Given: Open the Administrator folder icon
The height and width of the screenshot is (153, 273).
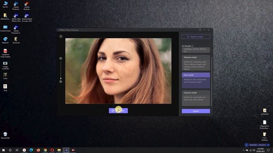Looking at the screenshot, I should [x=6, y=17].
